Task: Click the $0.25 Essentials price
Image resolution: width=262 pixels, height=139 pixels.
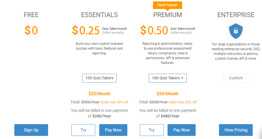Action: pyautogui.click(x=86, y=30)
